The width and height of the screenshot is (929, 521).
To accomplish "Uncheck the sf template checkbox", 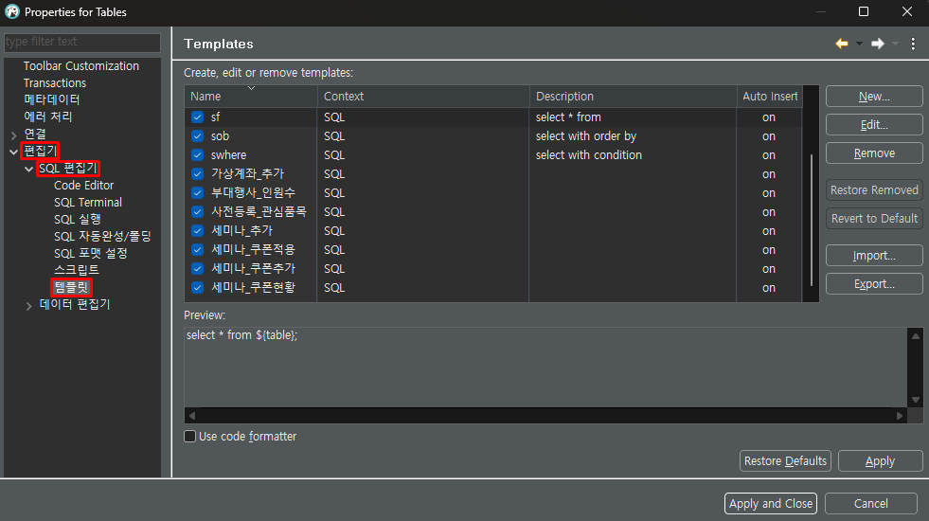I will pyautogui.click(x=197, y=117).
